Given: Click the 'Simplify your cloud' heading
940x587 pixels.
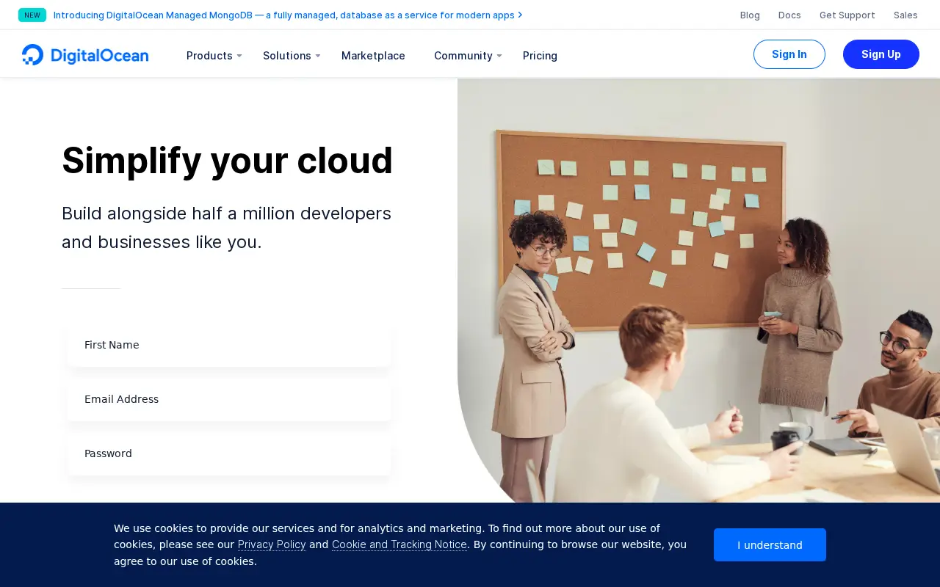Looking at the screenshot, I should click(228, 161).
